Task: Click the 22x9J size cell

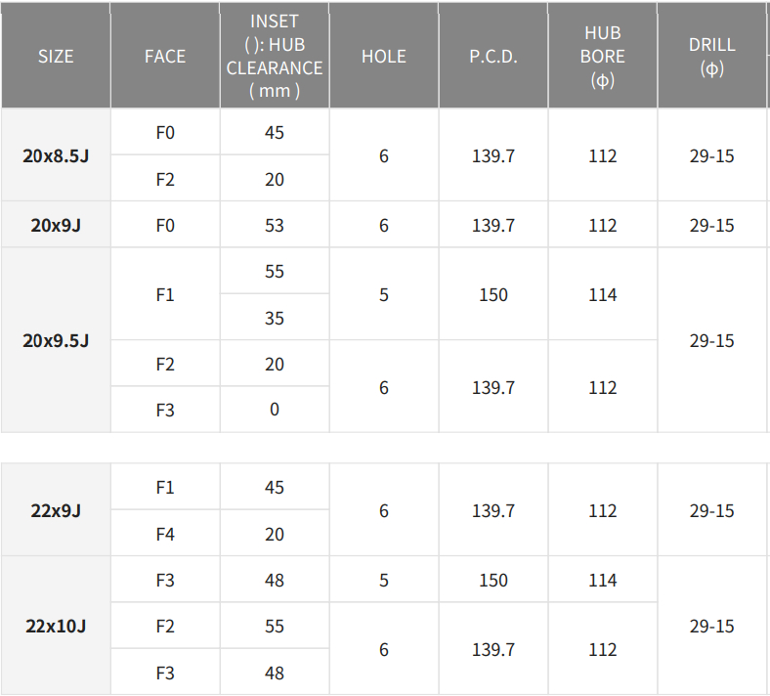Action: [x=56, y=510]
